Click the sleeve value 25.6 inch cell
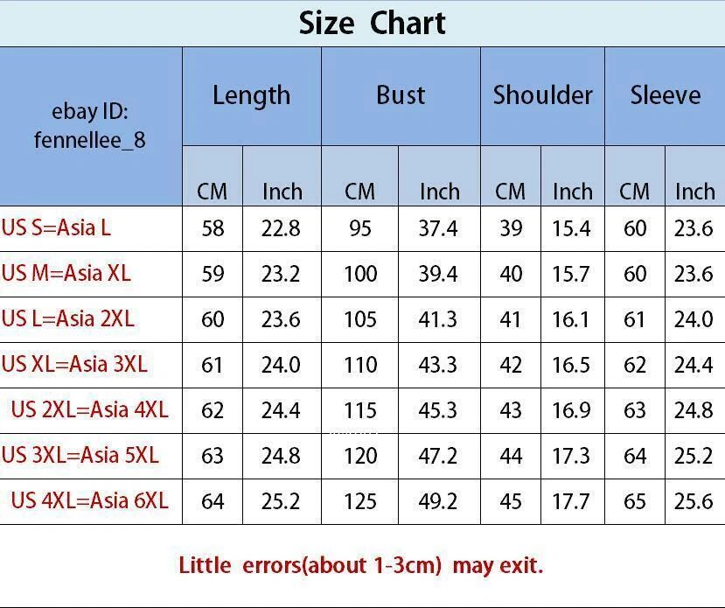 [694, 501]
